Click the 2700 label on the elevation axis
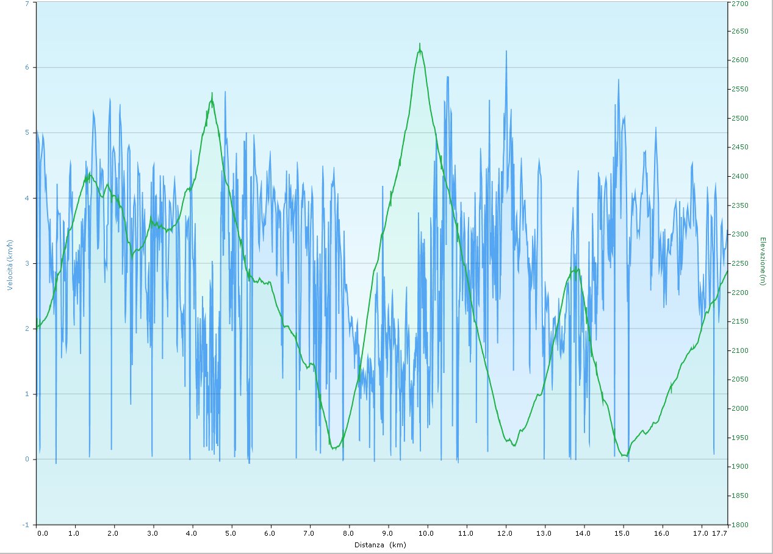This screenshot has width=773, height=554. (740, 4)
